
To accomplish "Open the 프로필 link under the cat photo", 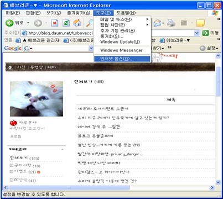I will tap(15, 136).
